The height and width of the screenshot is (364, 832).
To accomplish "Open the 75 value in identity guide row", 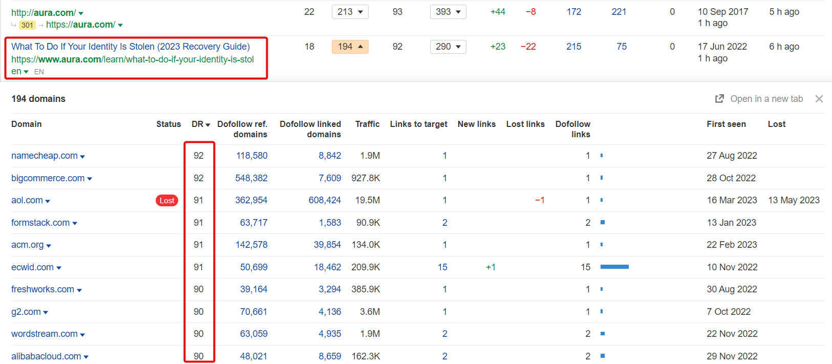I will [x=622, y=47].
